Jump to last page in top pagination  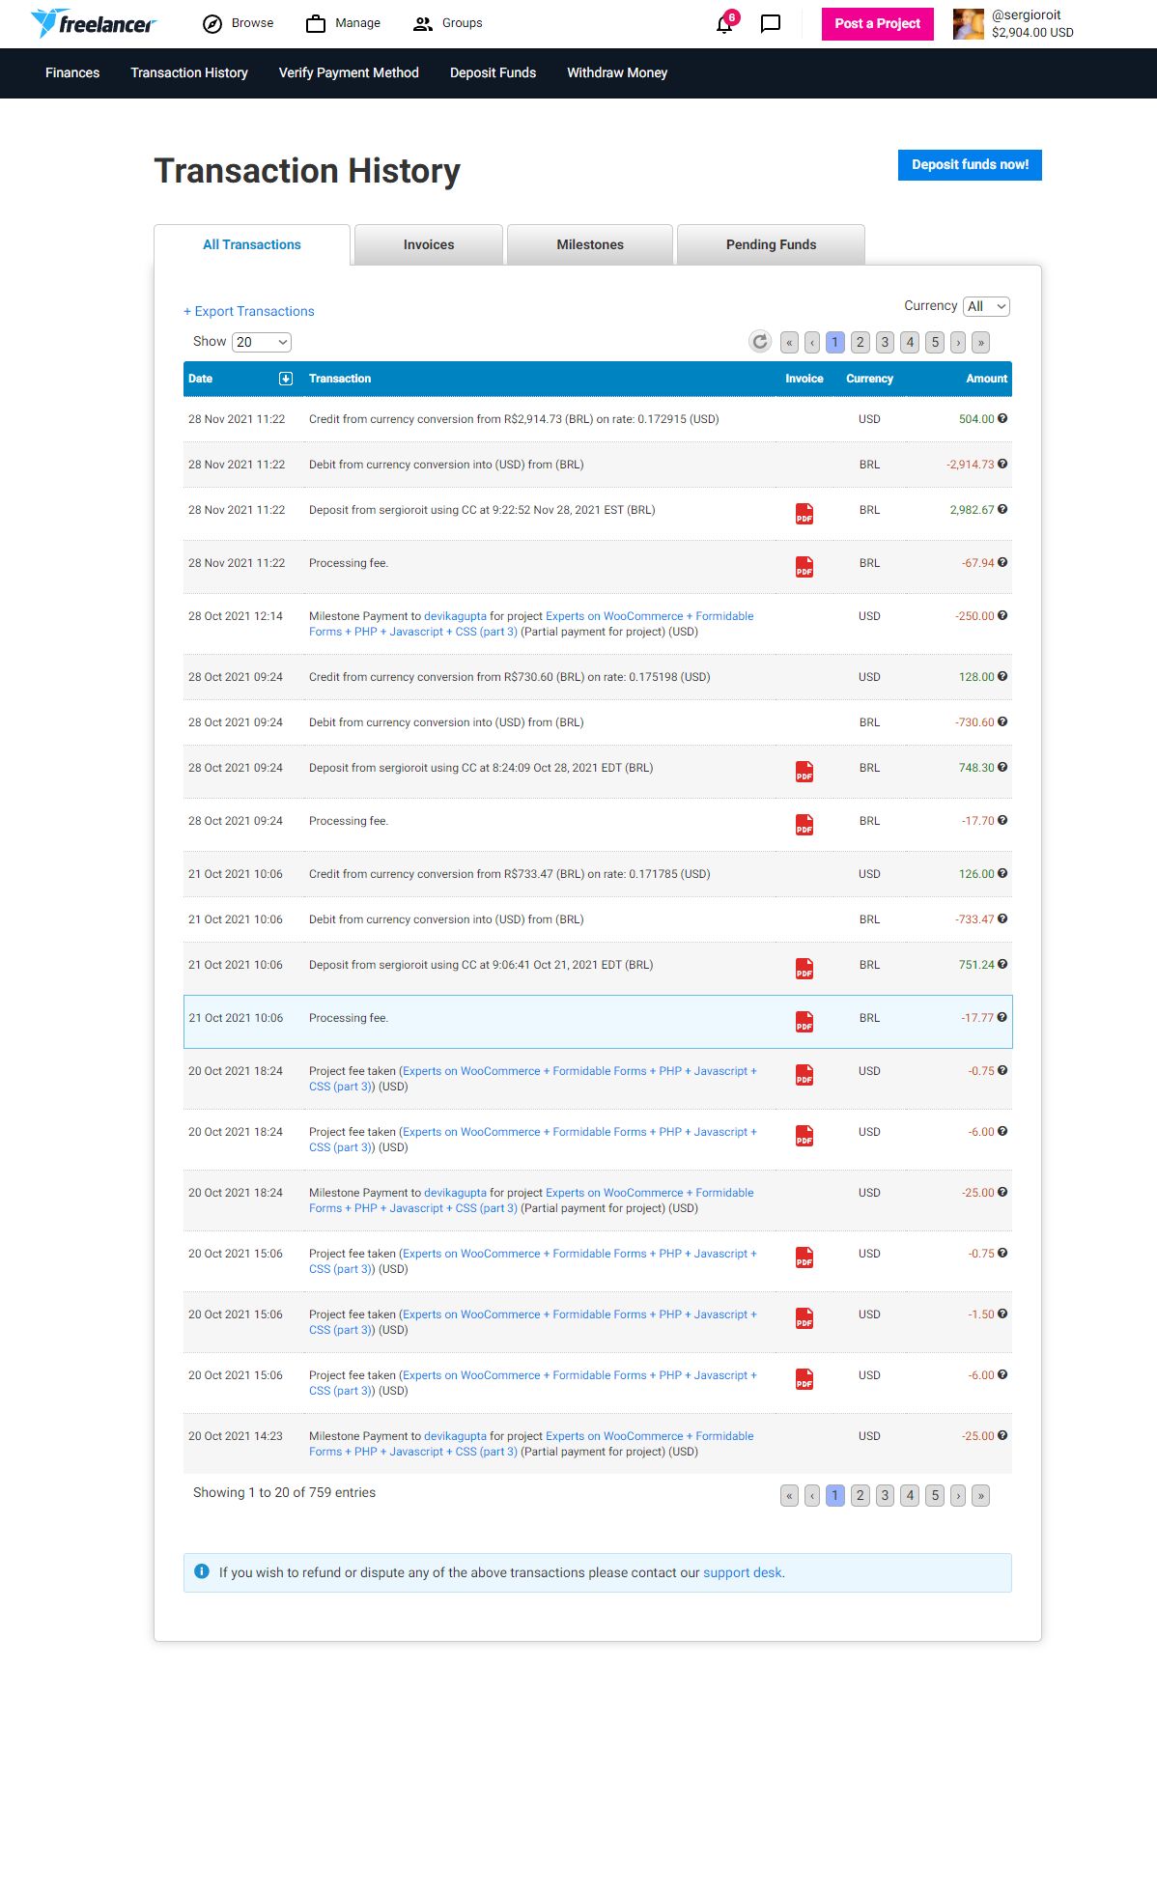[981, 342]
